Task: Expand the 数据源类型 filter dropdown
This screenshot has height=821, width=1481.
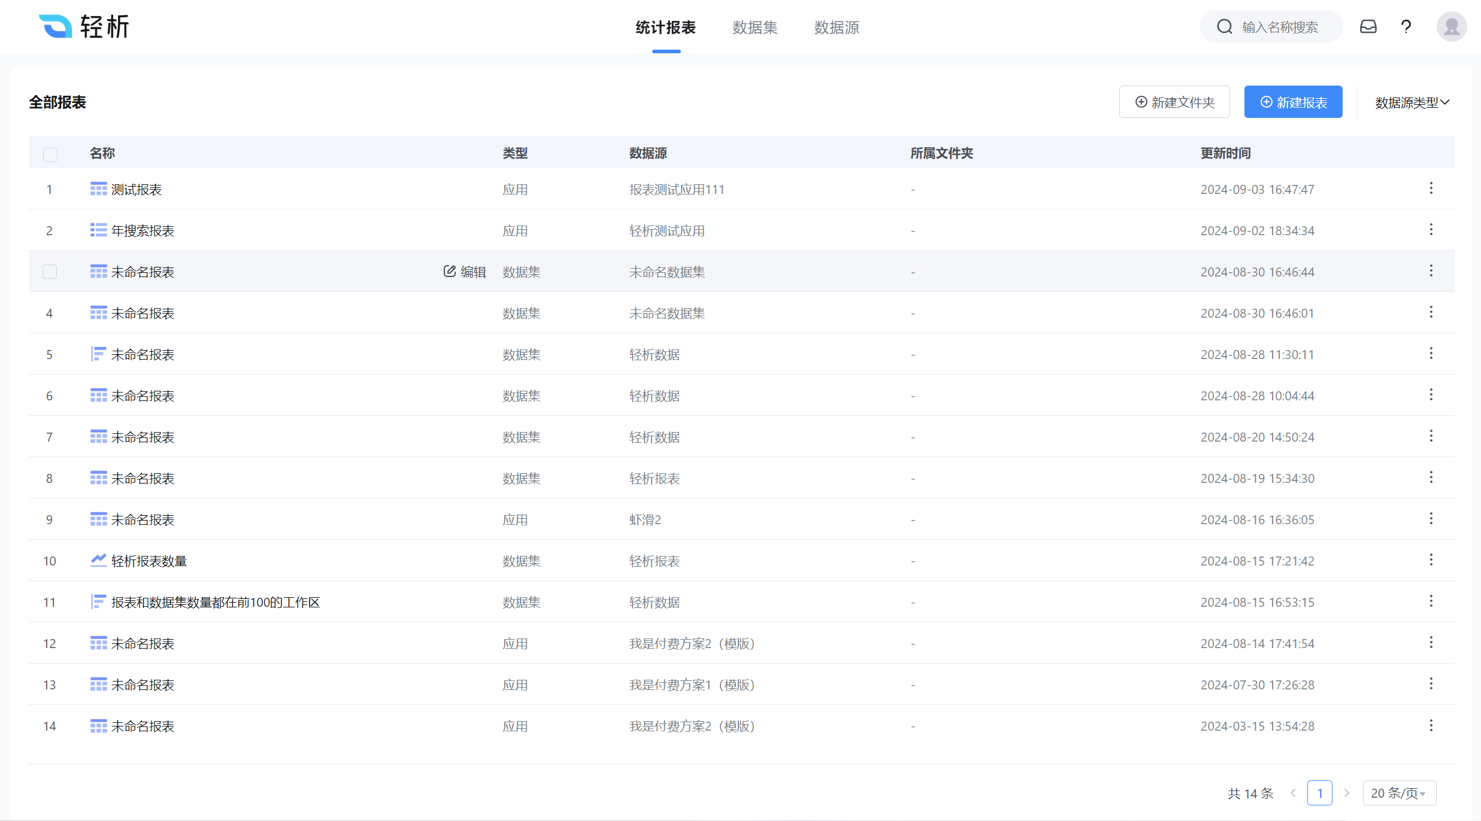Action: pos(1412,102)
